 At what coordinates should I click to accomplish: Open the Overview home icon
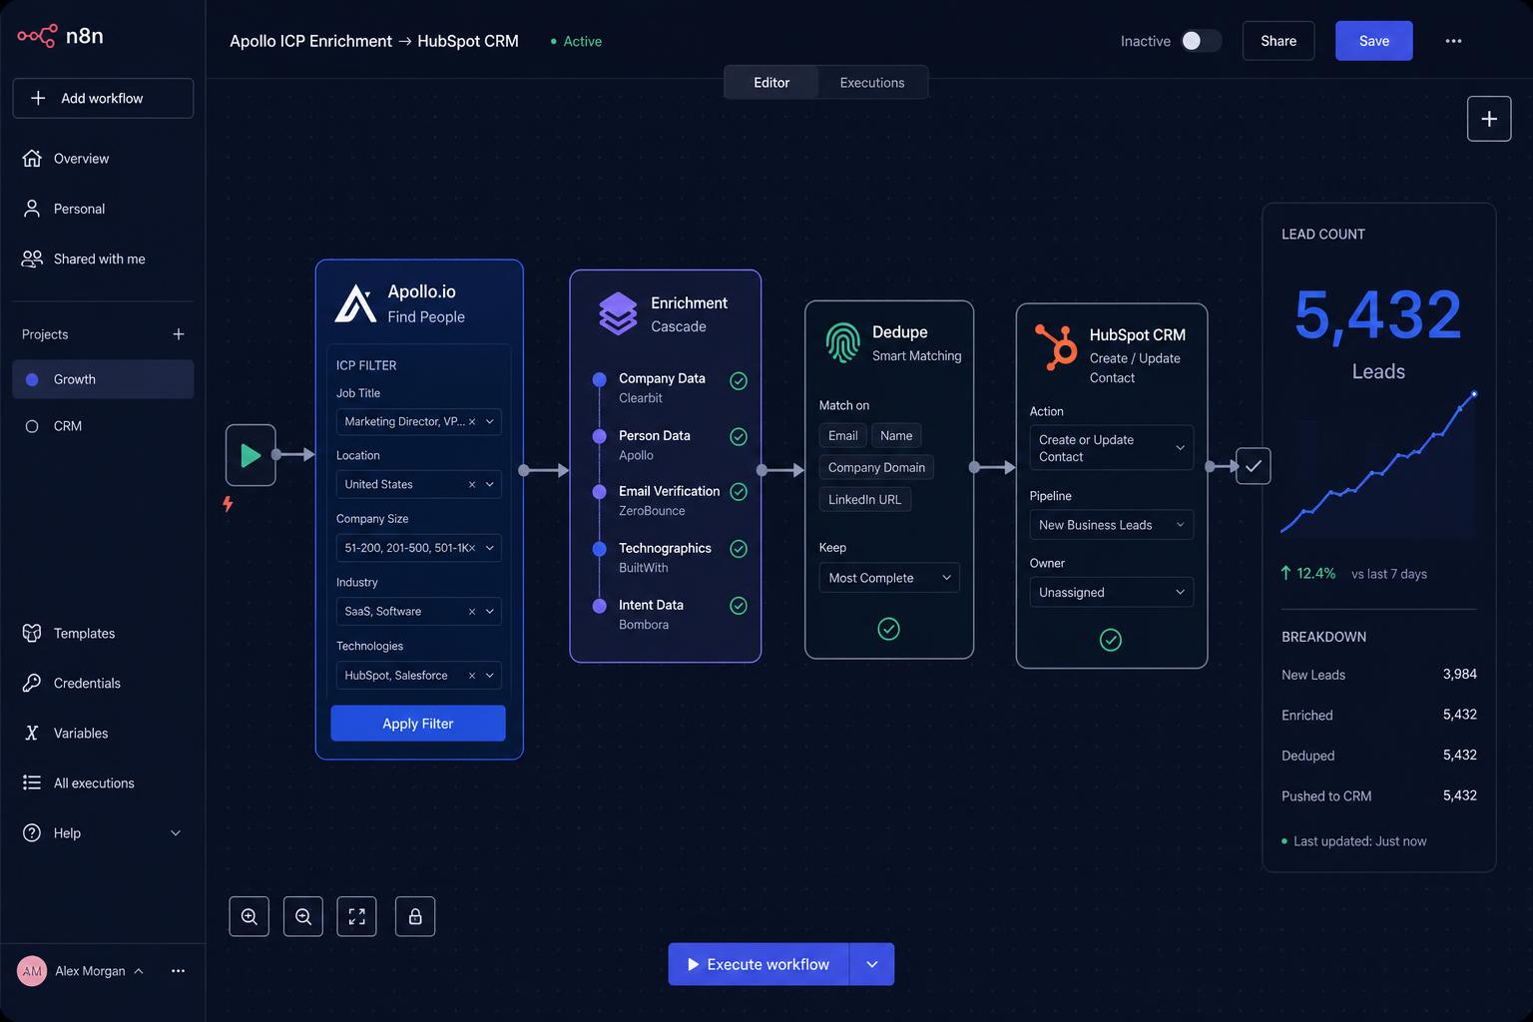32,158
